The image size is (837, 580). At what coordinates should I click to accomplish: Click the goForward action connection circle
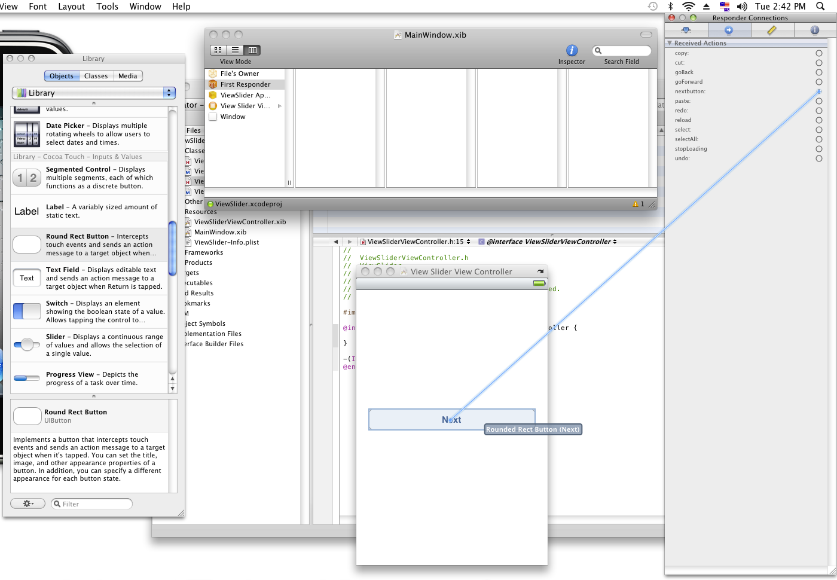[819, 82]
